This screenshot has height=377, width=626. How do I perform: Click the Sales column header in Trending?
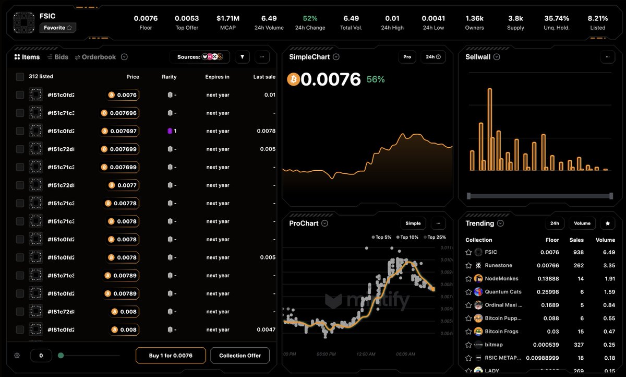(x=576, y=240)
